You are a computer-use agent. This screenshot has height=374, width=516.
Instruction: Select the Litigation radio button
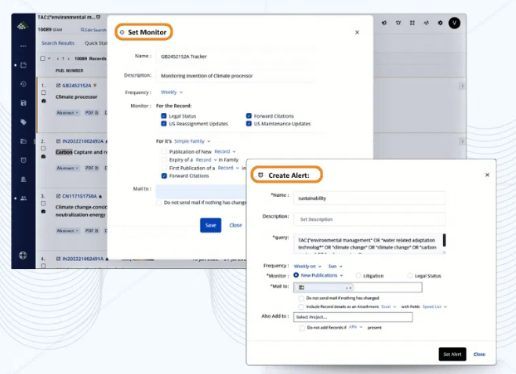coord(358,275)
